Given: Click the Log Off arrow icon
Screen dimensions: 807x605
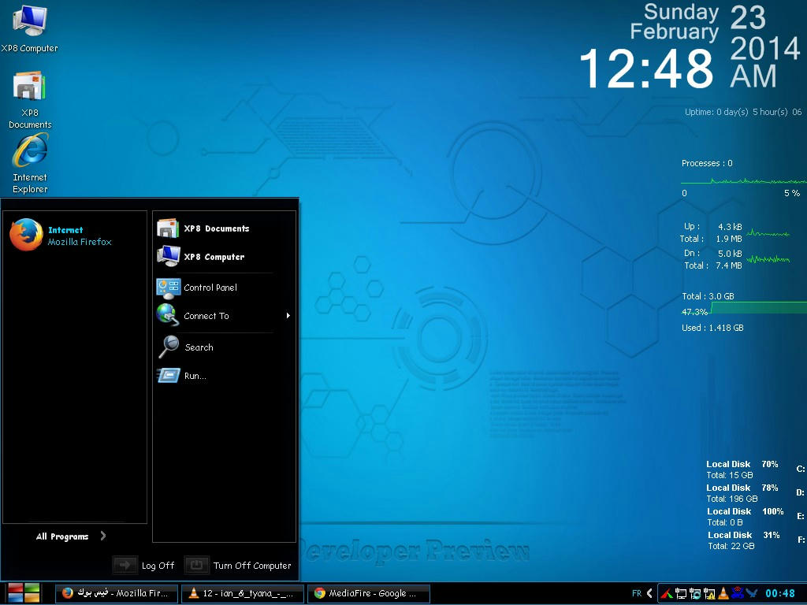Looking at the screenshot, I should pos(125,565).
